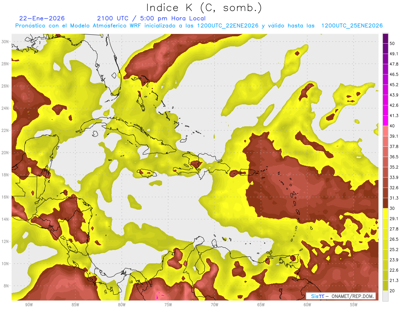
Task: Click the "Indice K (C, somb.)" title
Action: click(204, 8)
